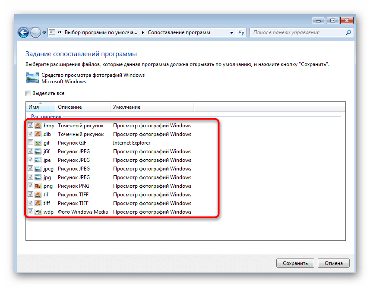This screenshot has width=370, height=287.
Task: Toggle the .jfif checkbox
Action: tap(31, 151)
